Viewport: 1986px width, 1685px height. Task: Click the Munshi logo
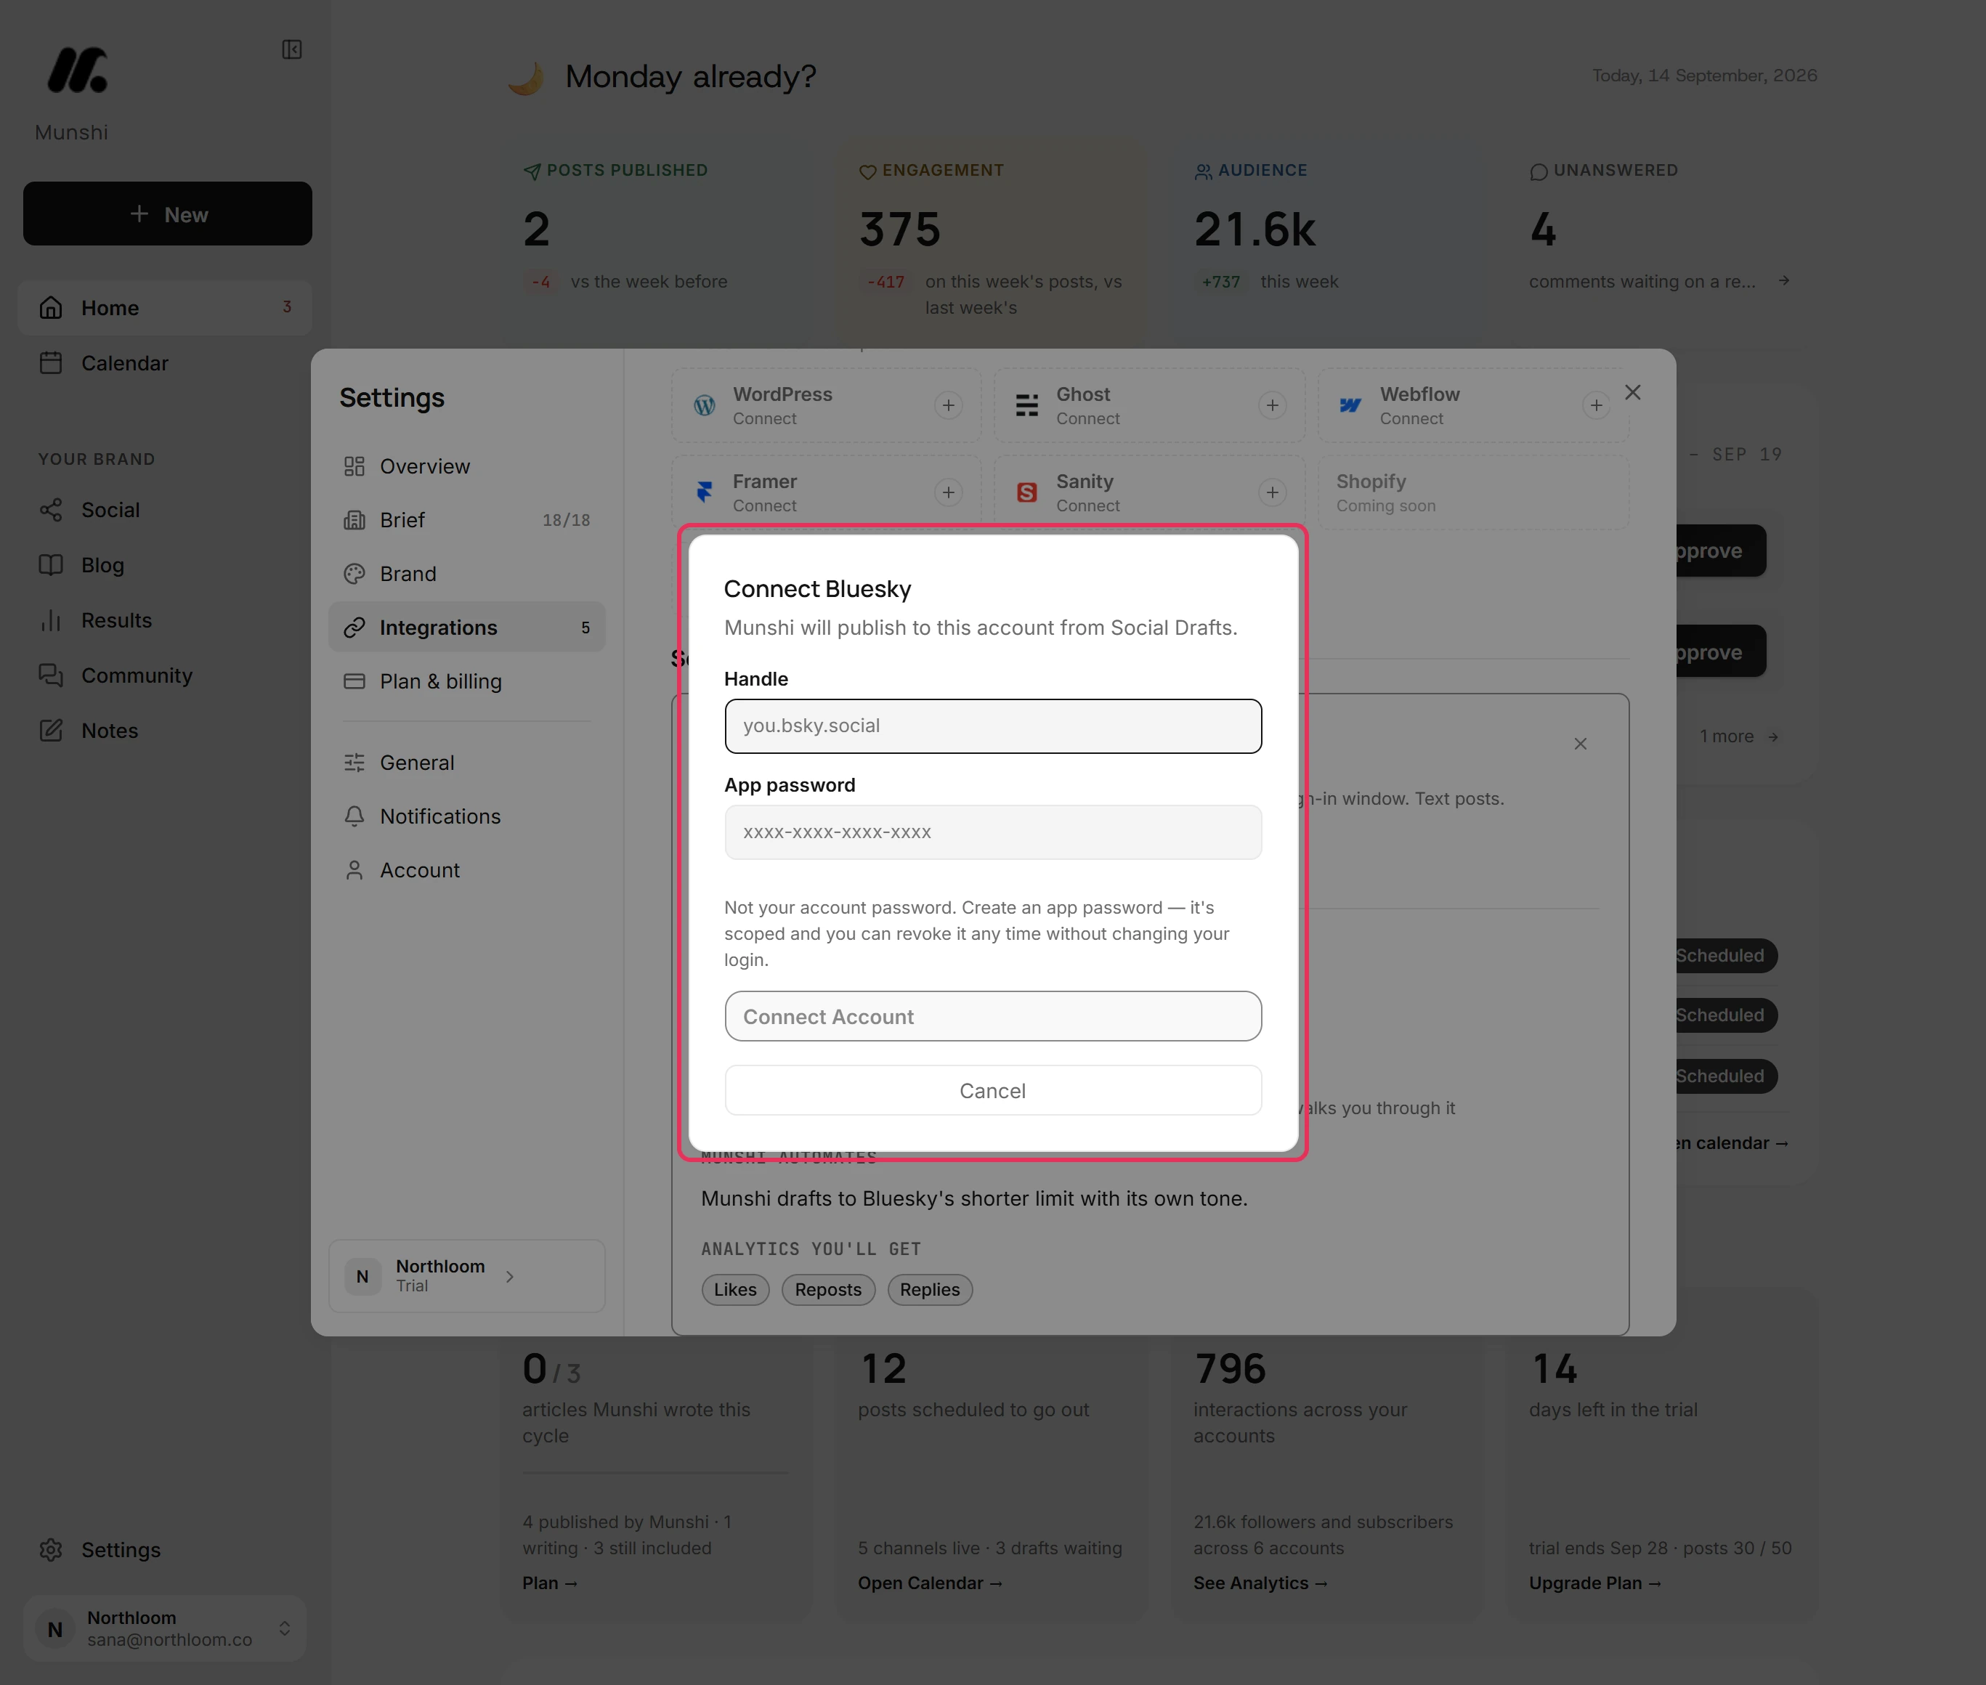pos(78,70)
